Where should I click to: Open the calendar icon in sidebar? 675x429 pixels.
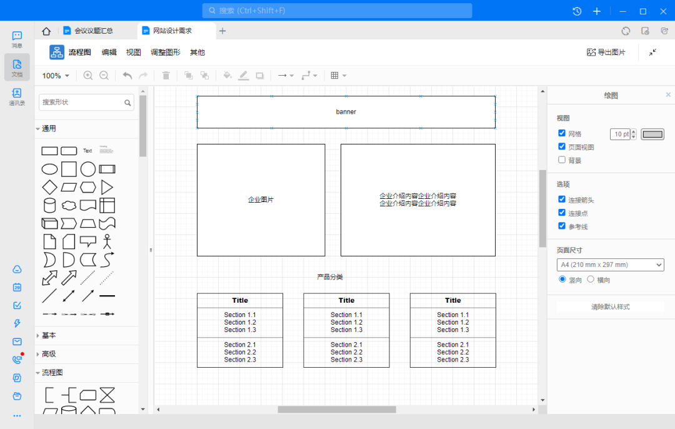coord(17,287)
